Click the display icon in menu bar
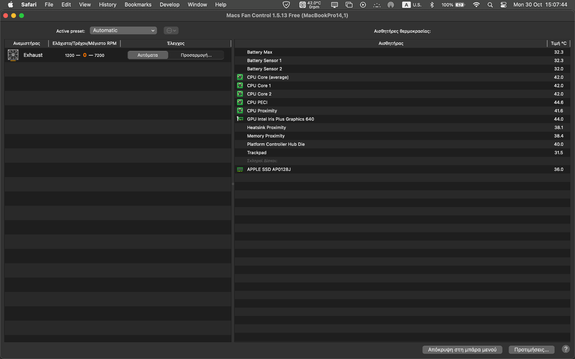 point(335,5)
